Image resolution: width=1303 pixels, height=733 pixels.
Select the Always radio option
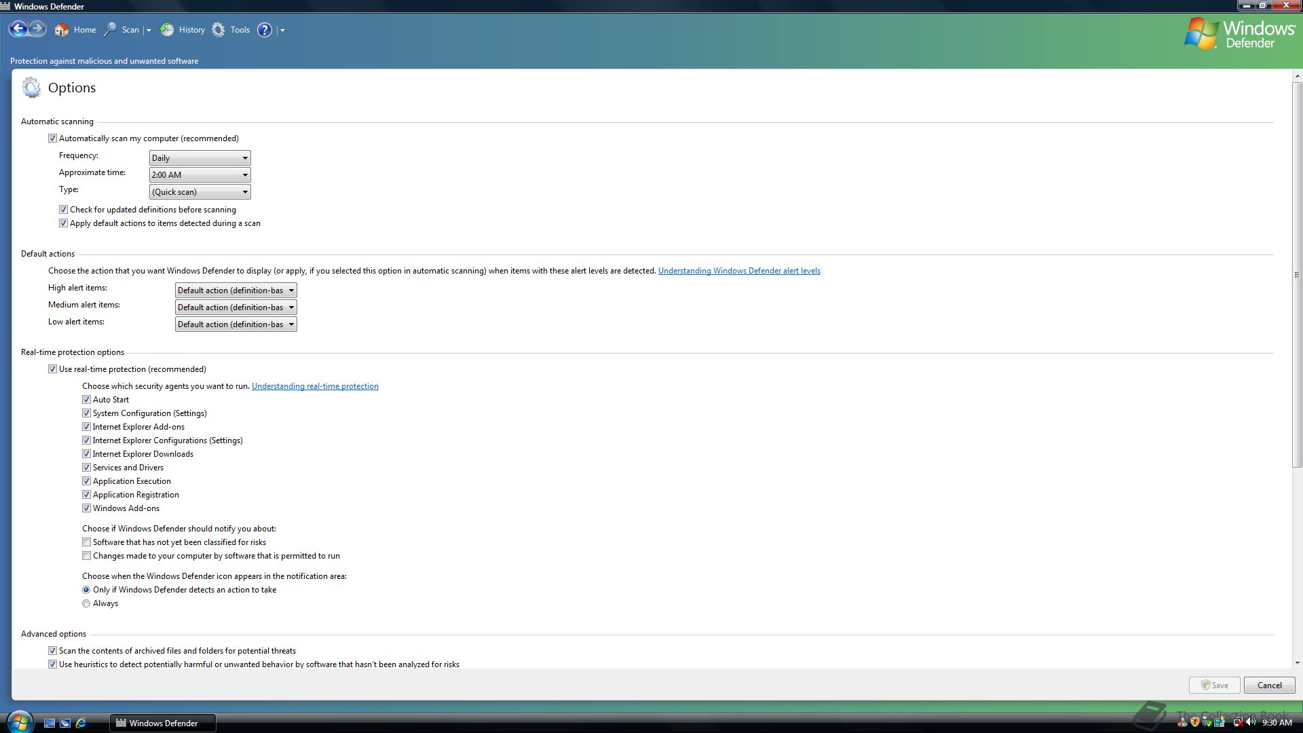point(86,603)
